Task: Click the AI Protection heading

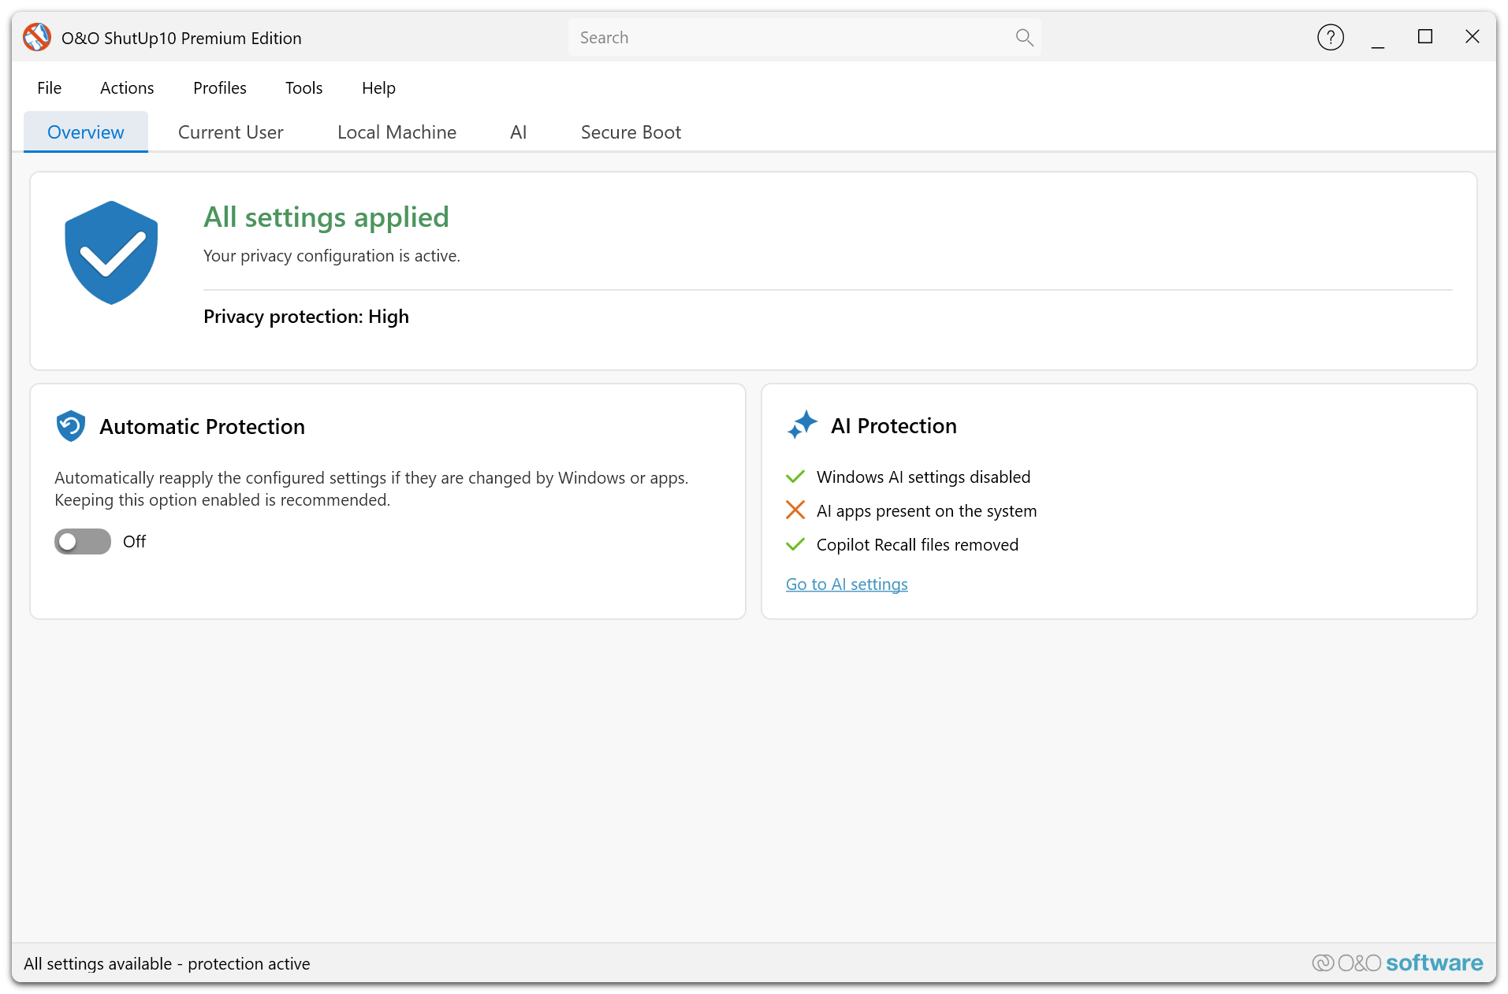Action: (x=893, y=425)
